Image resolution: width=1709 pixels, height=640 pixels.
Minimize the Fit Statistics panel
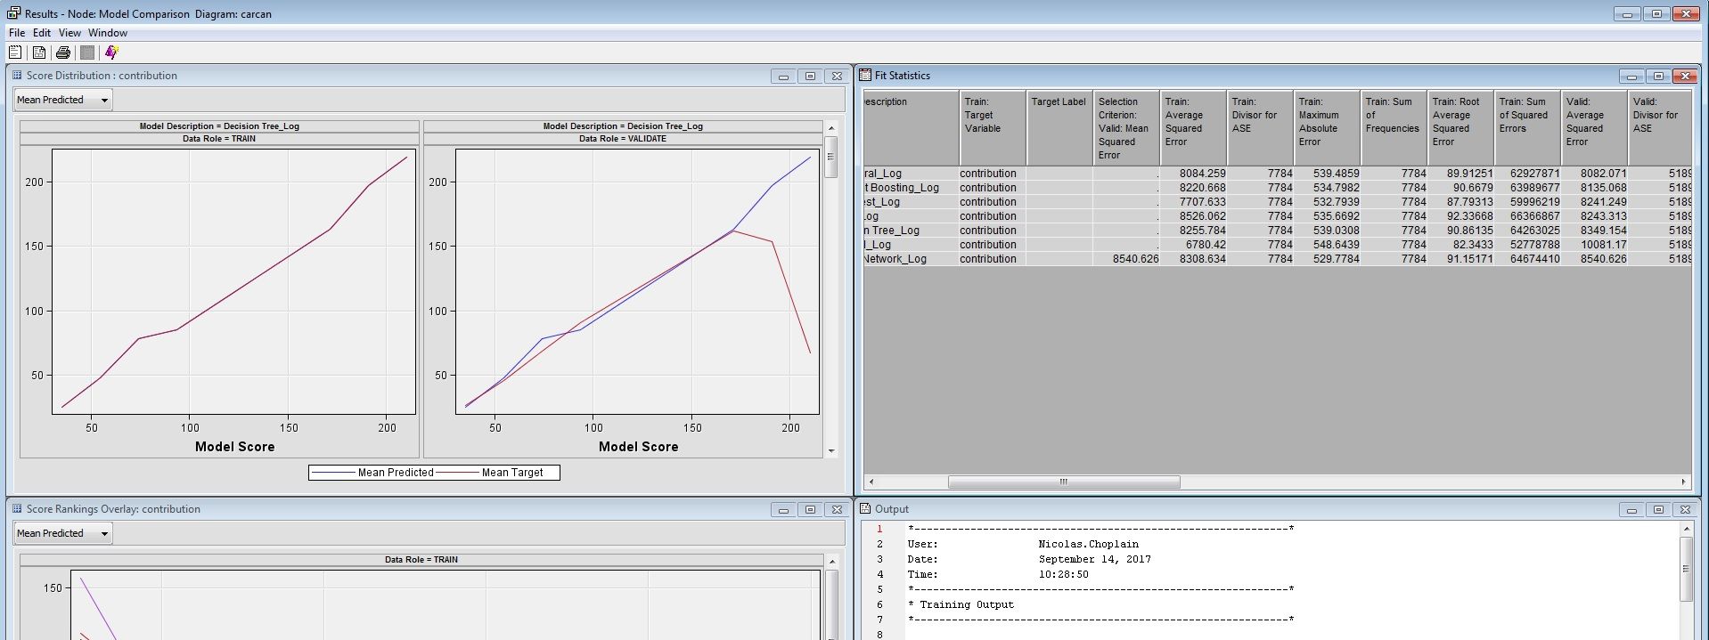click(1631, 77)
